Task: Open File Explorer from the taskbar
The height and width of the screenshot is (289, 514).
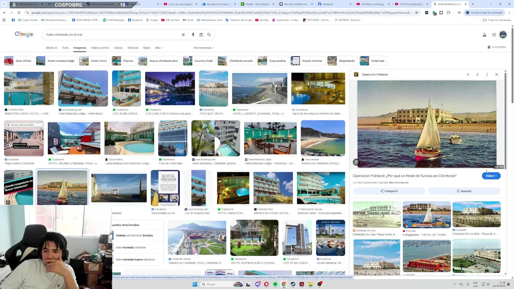Action: click(x=310, y=284)
